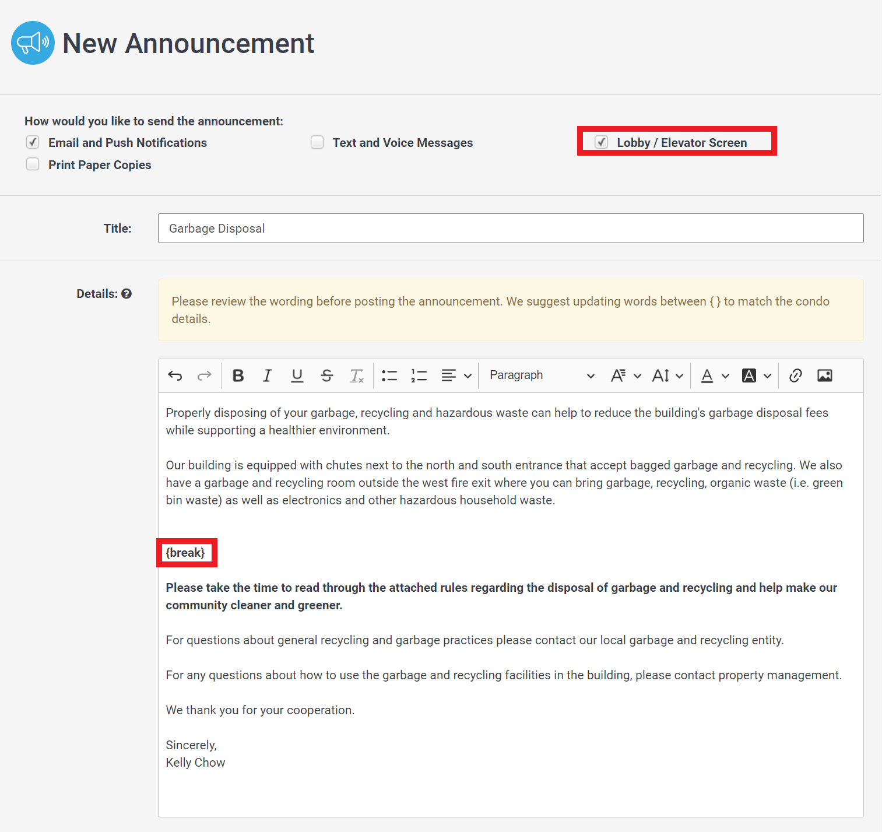Viewport: 882px width, 832px height.
Task: Insert an image into the announcement
Action: [x=825, y=375]
